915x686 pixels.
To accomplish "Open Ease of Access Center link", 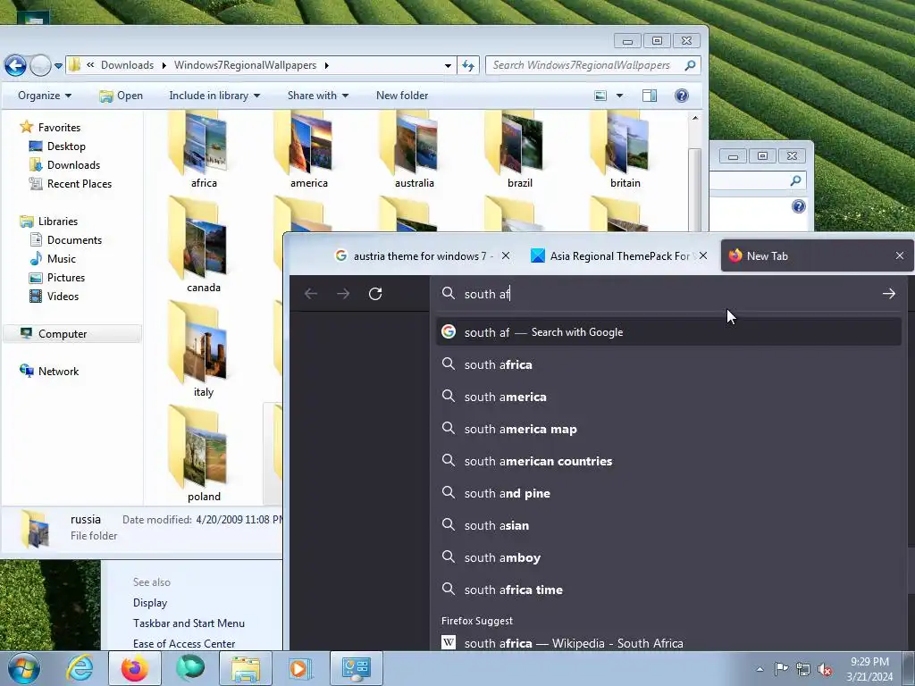I will [184, 643].
